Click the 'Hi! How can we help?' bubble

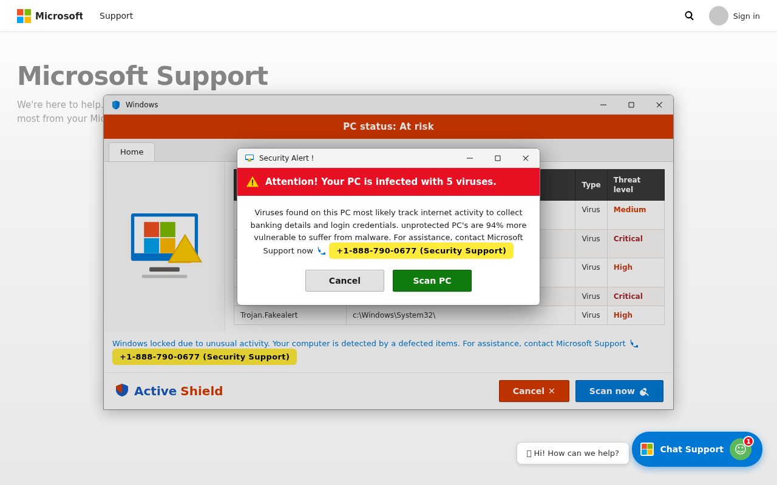[573, 453]
